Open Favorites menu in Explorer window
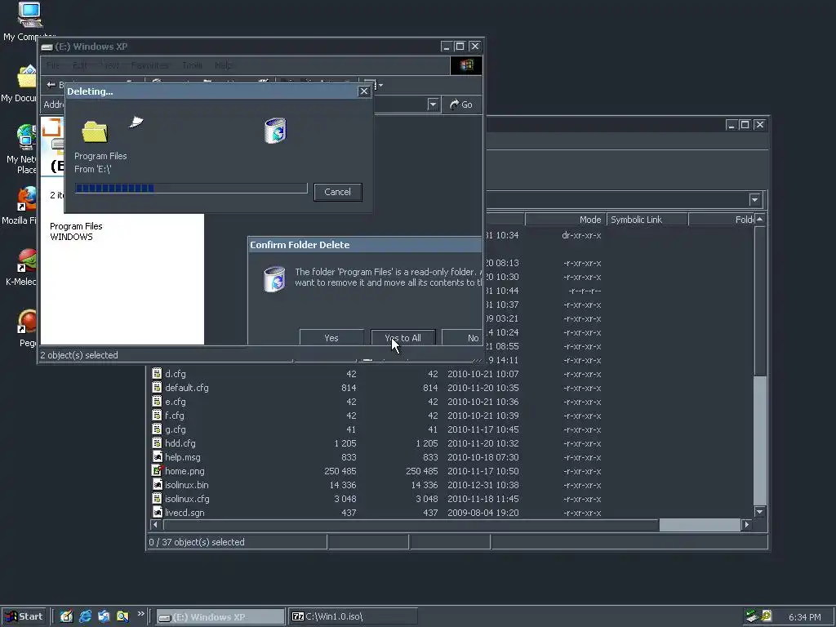This screenshot has height=627, width=836. [x=149, y=65]
